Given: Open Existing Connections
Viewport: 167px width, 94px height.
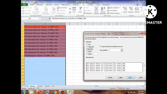Looking at the screenshot, I should click(45, 10).
